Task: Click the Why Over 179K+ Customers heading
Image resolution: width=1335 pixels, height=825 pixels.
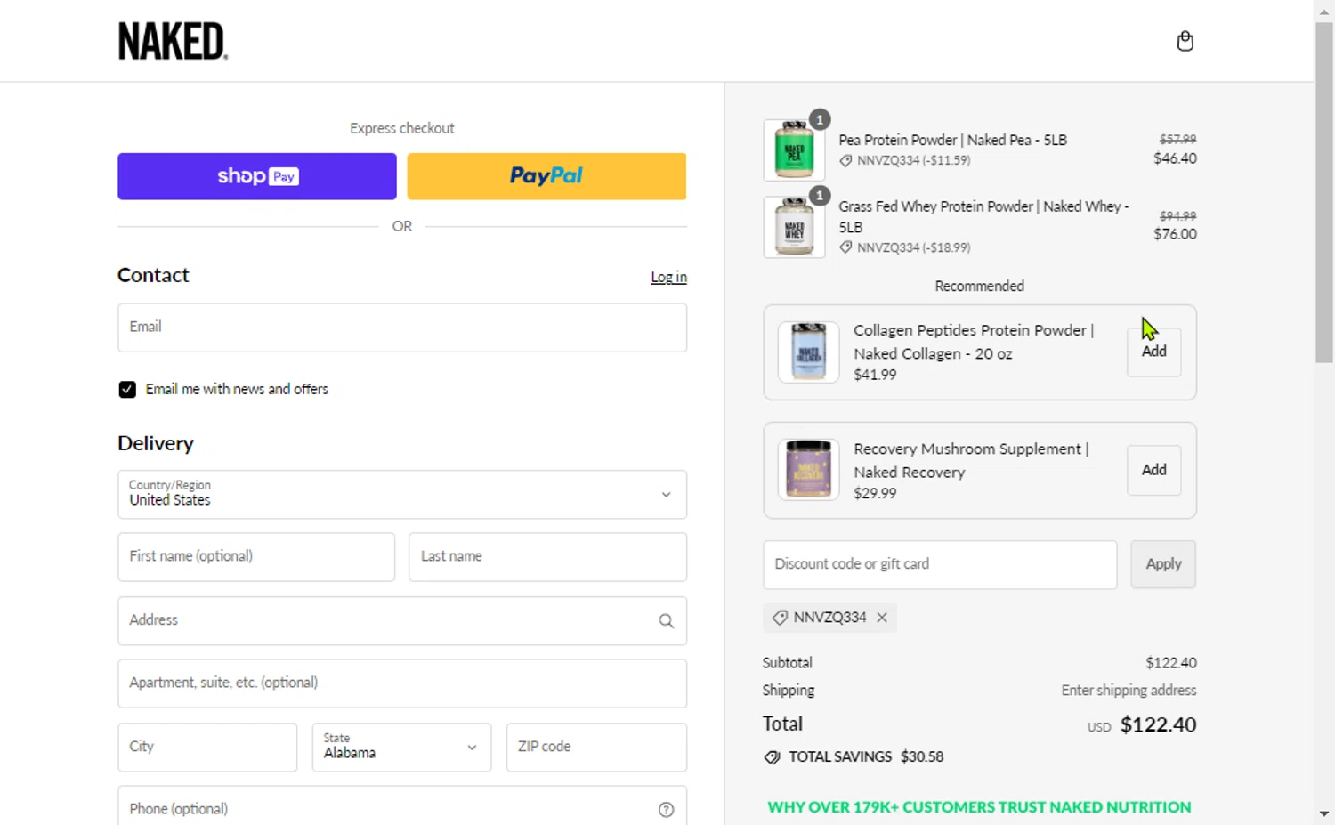Action: [979, 807]
